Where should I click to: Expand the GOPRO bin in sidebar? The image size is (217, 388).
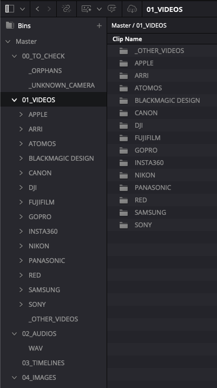point(21,217)
